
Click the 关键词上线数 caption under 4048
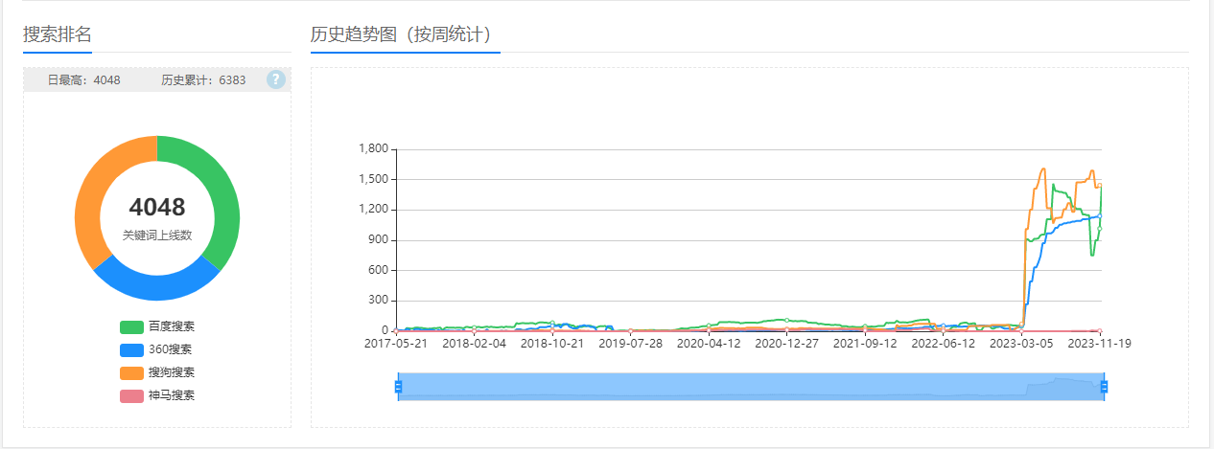point(157,235)
